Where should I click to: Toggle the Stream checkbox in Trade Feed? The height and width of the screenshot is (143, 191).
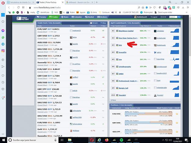coord(91,23)
